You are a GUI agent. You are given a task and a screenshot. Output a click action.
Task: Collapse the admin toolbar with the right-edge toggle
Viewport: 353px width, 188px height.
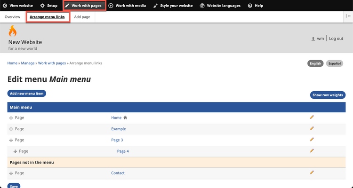coord(347,16)
